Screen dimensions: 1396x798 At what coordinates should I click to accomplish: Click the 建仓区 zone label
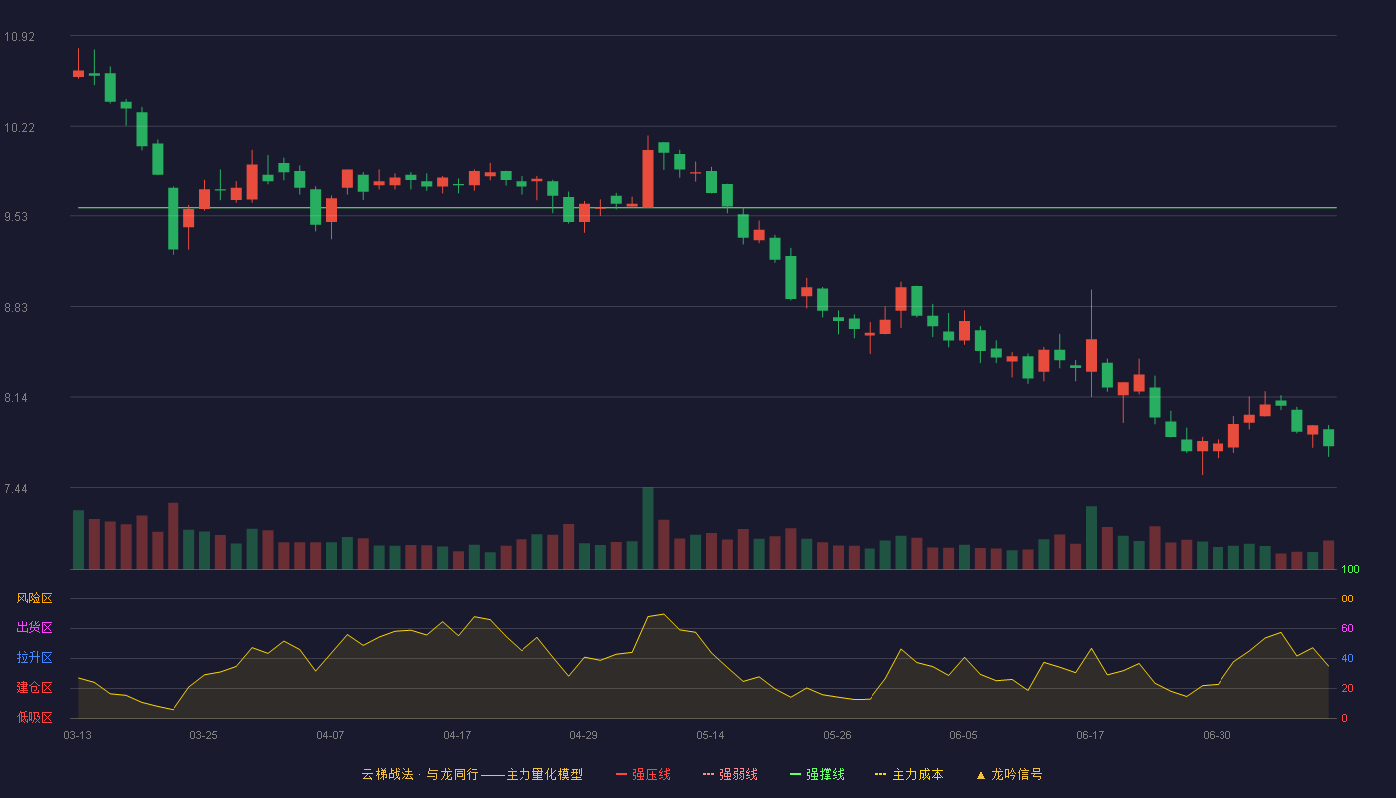click(x=34, y=688)
